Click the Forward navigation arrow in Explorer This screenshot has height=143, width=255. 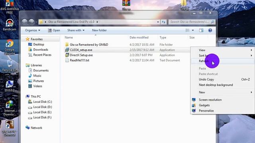click(31, 22)
